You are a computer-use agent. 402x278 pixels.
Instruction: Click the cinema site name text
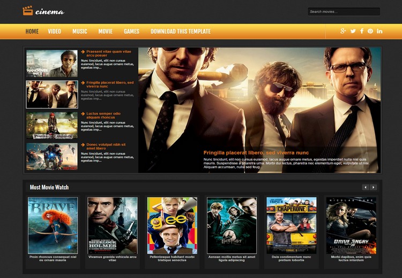pos(49,12)
